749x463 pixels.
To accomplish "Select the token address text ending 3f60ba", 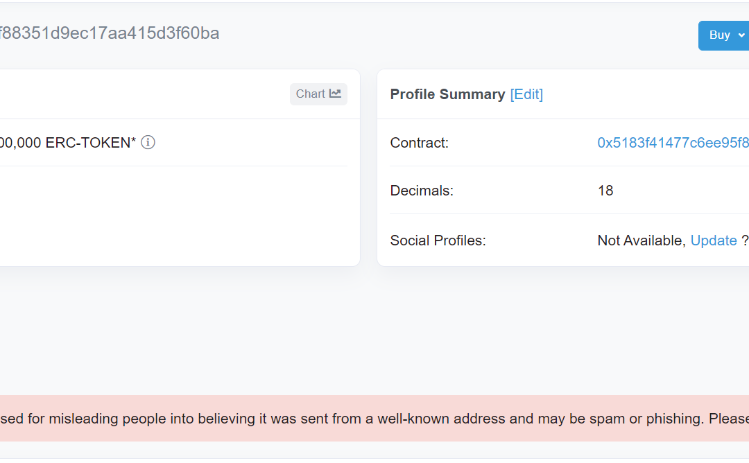I will [x=110, y=33].
